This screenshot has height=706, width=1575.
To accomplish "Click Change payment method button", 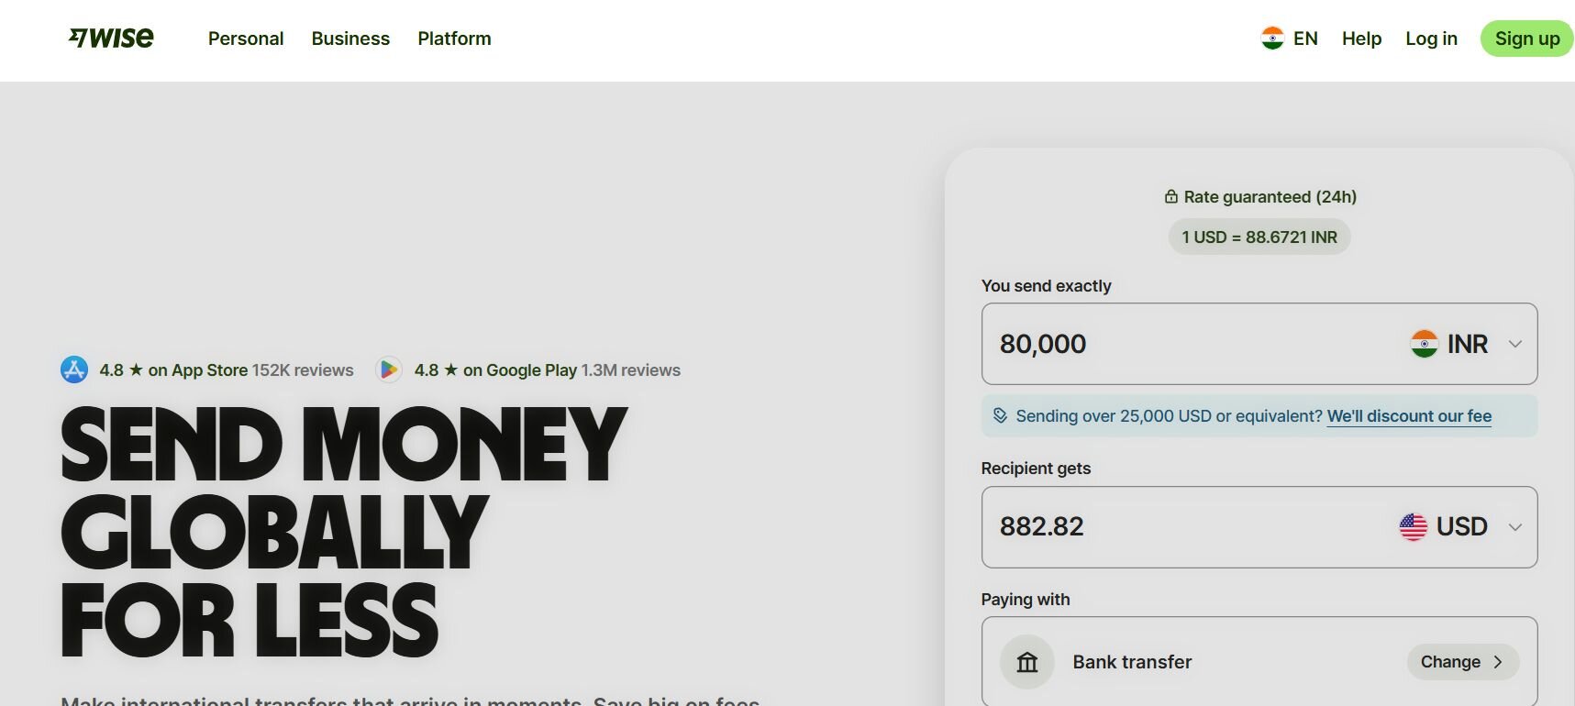I will (1462, 662).
